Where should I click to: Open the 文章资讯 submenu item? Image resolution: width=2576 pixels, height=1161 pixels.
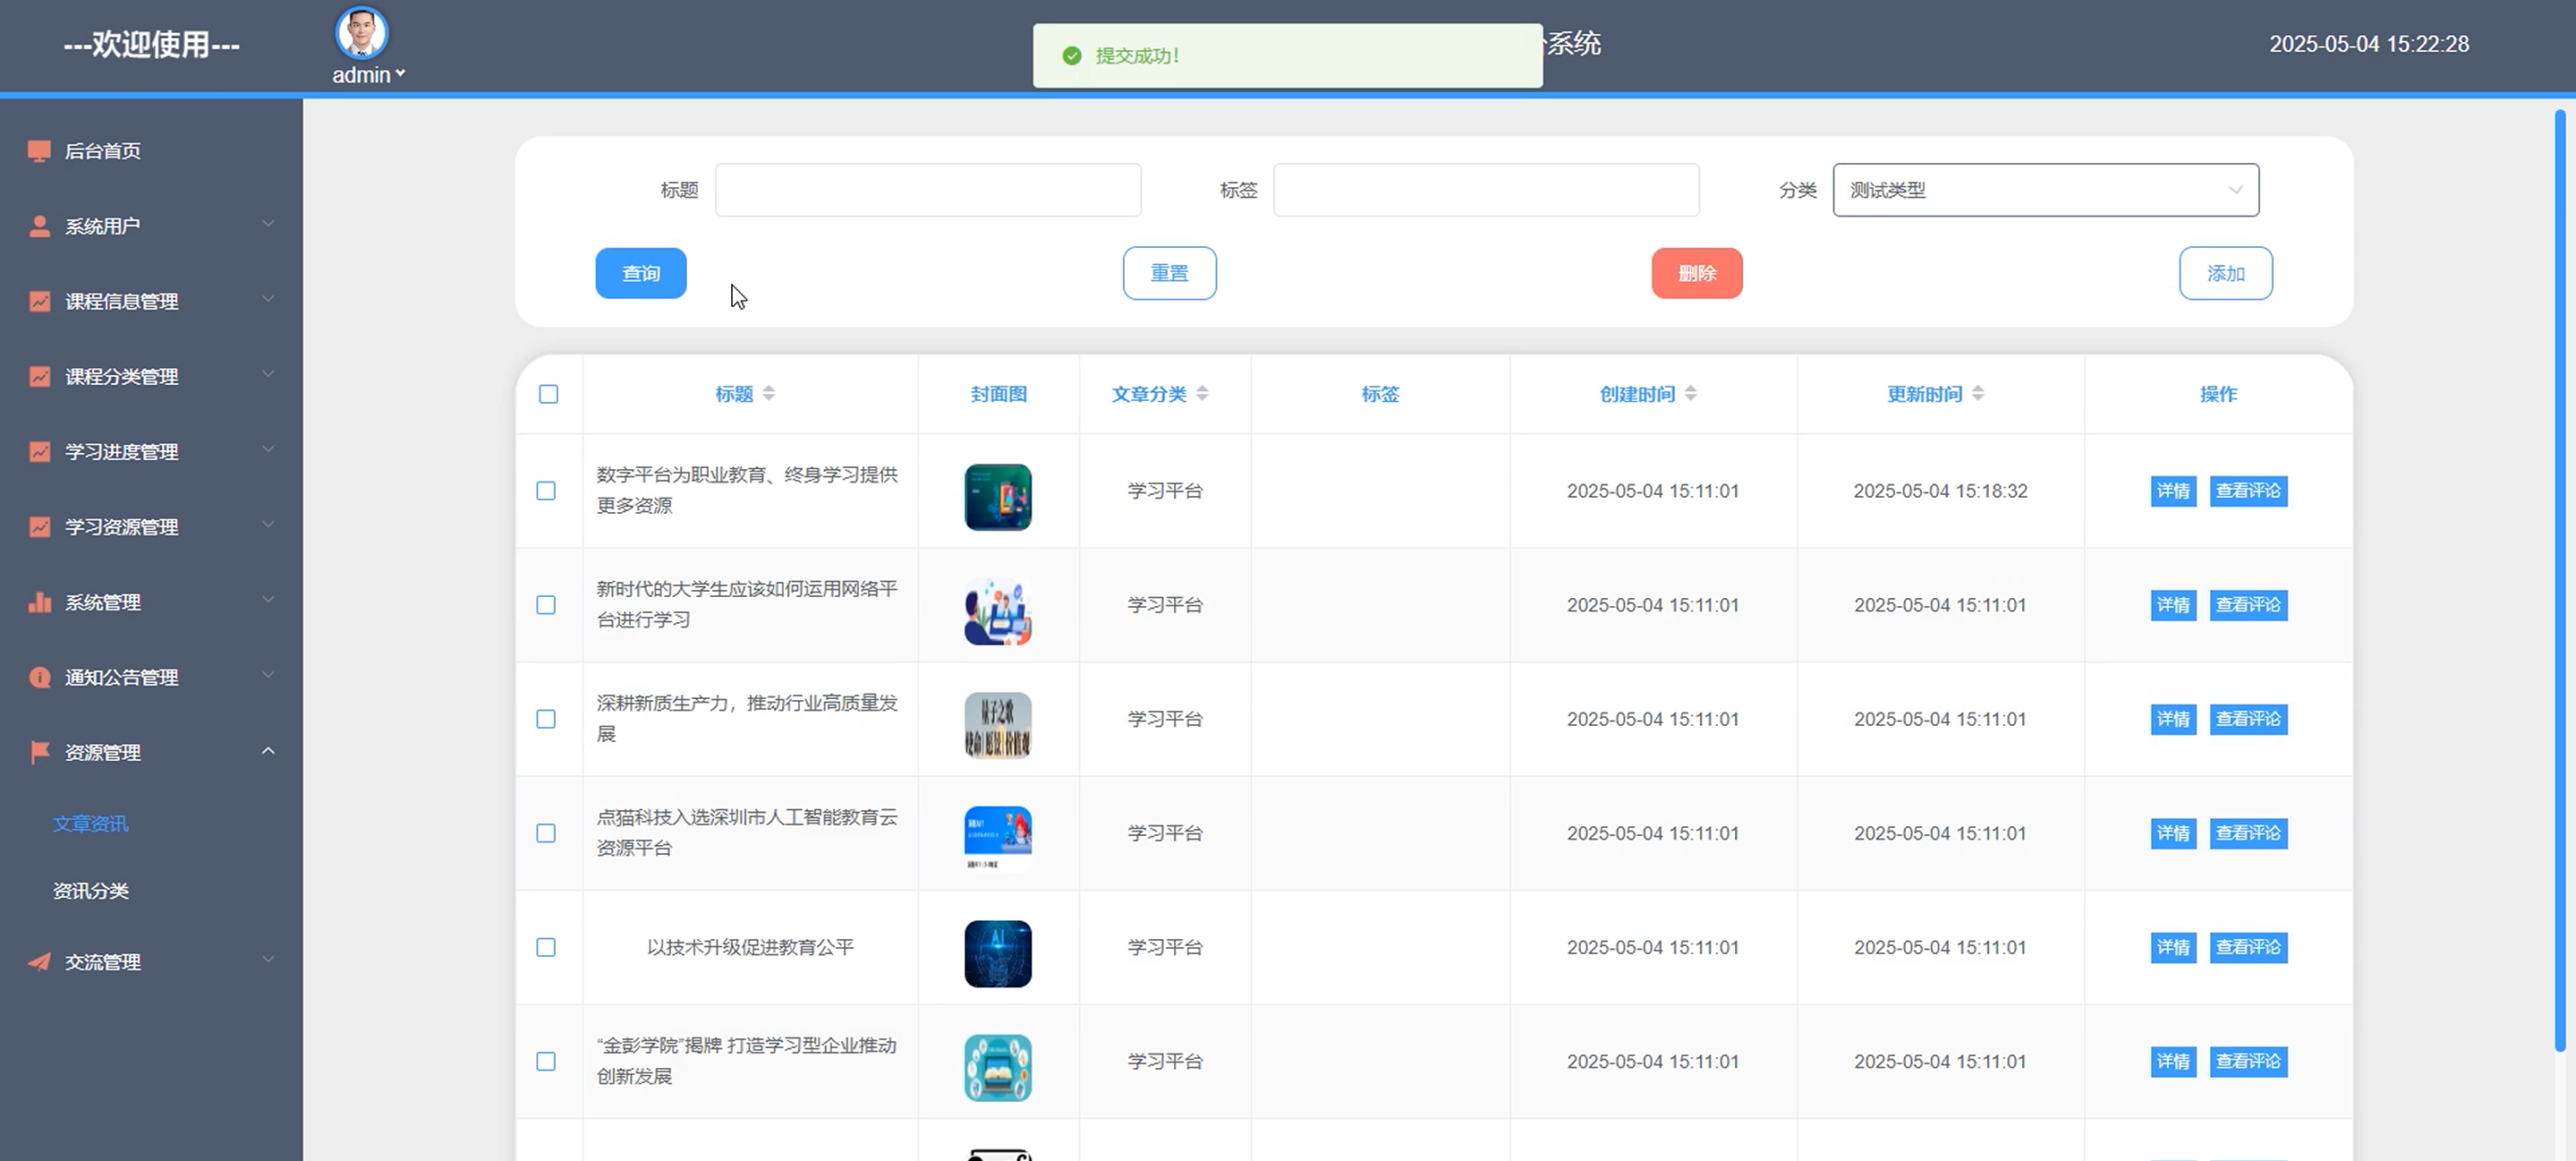click(91, 824)
